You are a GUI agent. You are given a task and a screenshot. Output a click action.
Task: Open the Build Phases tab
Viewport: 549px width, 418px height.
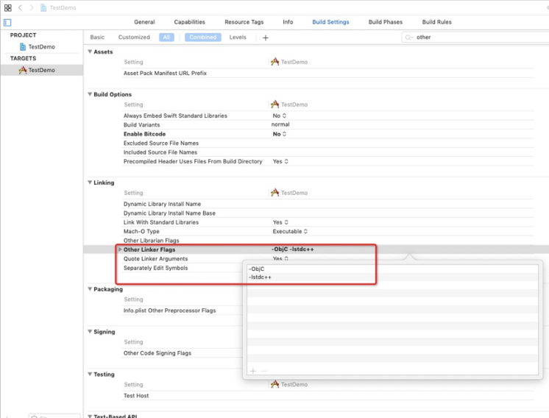tap(385, 22)
